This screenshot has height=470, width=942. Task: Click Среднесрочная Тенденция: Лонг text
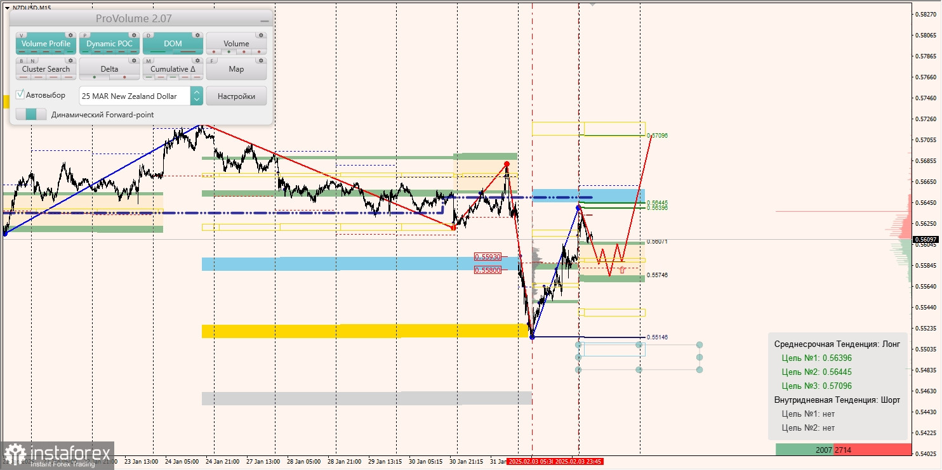pos(837,344)
